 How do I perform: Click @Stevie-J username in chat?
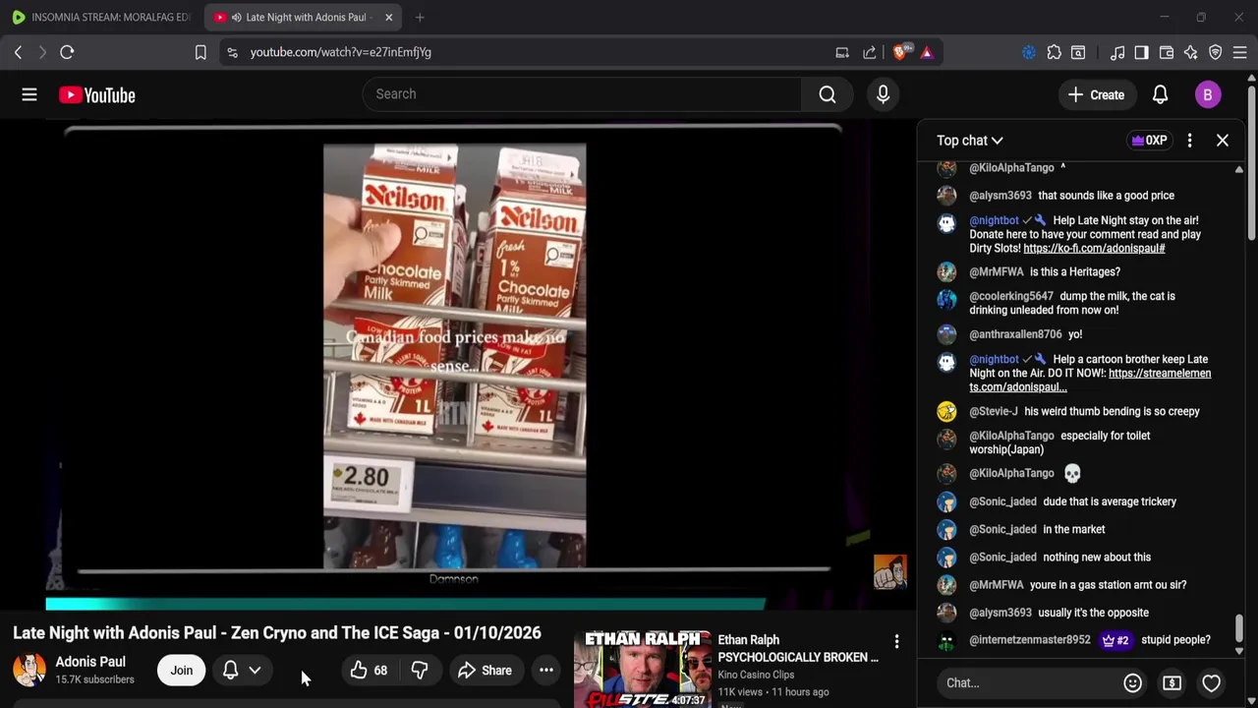pos(994,412)
